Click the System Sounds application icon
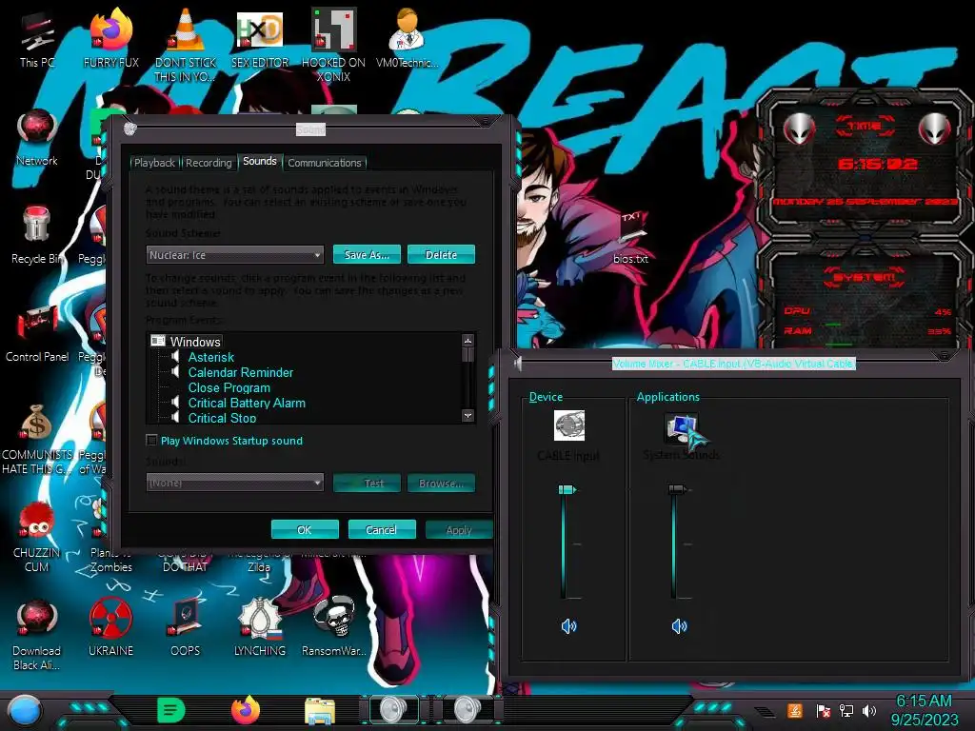The width and height of the screenshot is (975, 731). coord(681,429)
